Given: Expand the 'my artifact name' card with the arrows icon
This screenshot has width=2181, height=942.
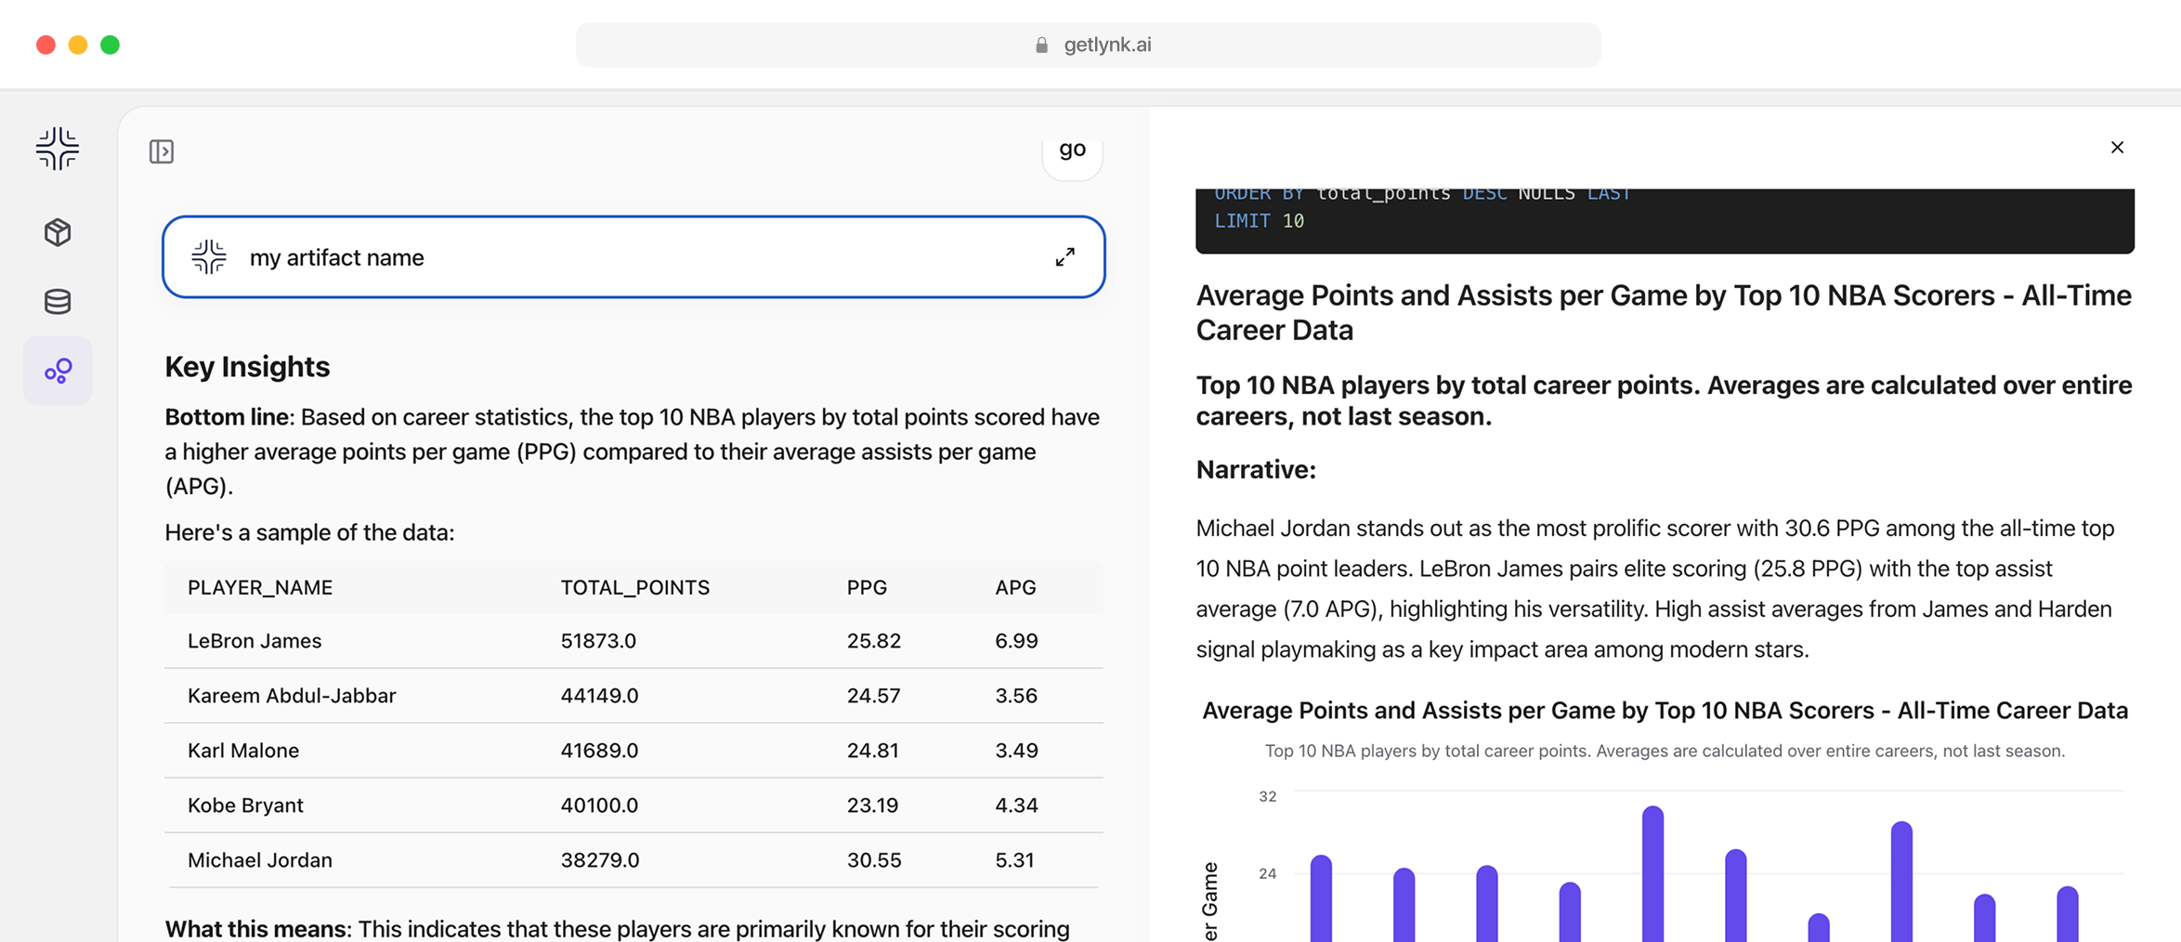Looking at the screenshot, I should 1065,257.
